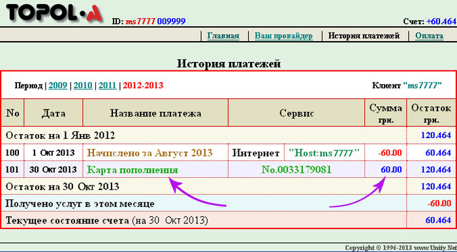Viewport: 457px width, 252px height.
Task: Click the Остаток грн. column header
Action: pos(431,113)
